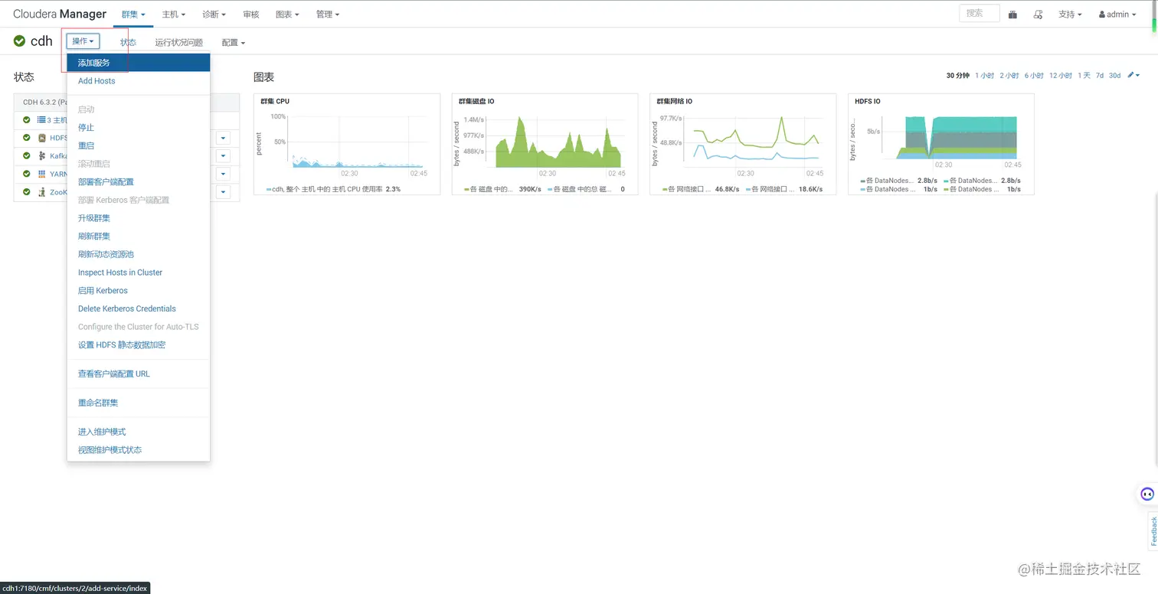Select 设置 HDFS 静态数据加密 entry
Viewport: 1158px width, 594px height.
point(139,345)
